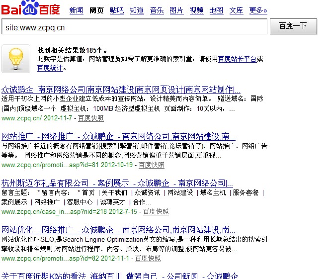This screenshot has height=279, width=327.
Task: Open the 地图 map tab
Action: (216, 10)
